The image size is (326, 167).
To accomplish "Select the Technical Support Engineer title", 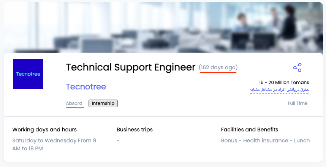I will (x=131, y=67).
